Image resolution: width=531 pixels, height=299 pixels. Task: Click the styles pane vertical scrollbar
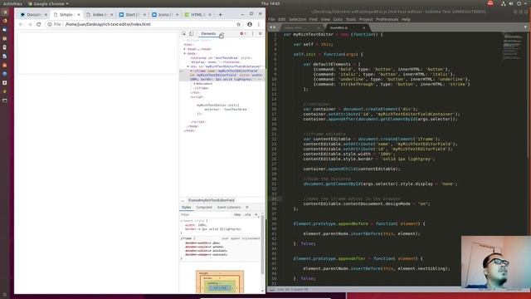click(262, 246)
